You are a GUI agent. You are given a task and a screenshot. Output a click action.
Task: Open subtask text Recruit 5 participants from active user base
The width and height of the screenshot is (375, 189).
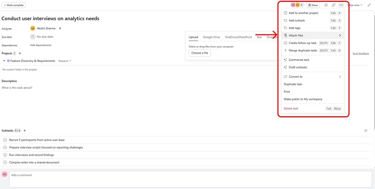[x=37, y=140]
